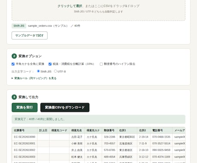The height and width of the screenshot is (163, 197).
Task: Select UTF-8 output encoding radio button
Action: point(55,71)
